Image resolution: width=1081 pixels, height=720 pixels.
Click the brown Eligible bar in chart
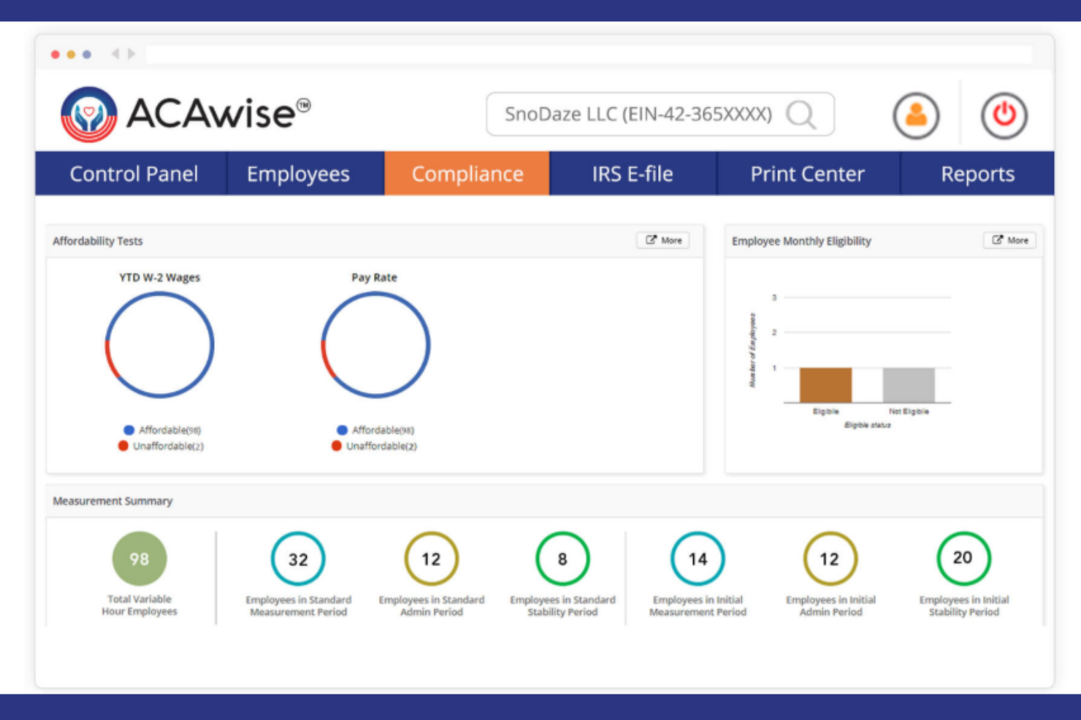click(x=825, y=384)
